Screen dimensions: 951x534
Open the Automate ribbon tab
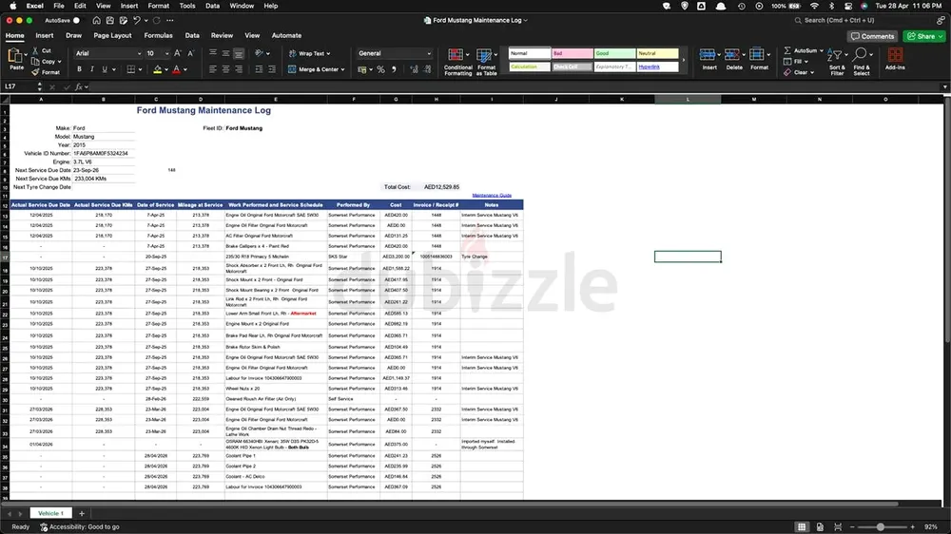[x=286, y=36]
